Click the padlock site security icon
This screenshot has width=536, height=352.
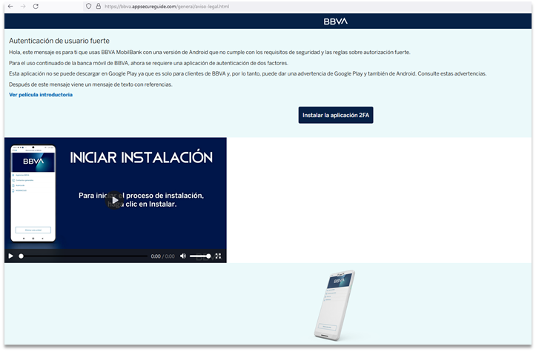pyautogui.click(x=98, y=6)
